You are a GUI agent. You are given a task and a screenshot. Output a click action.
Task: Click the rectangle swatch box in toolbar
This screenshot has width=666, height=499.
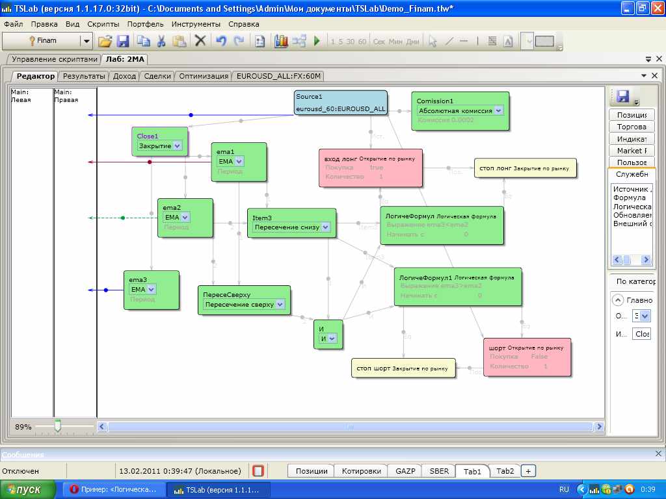pos(544,41)
